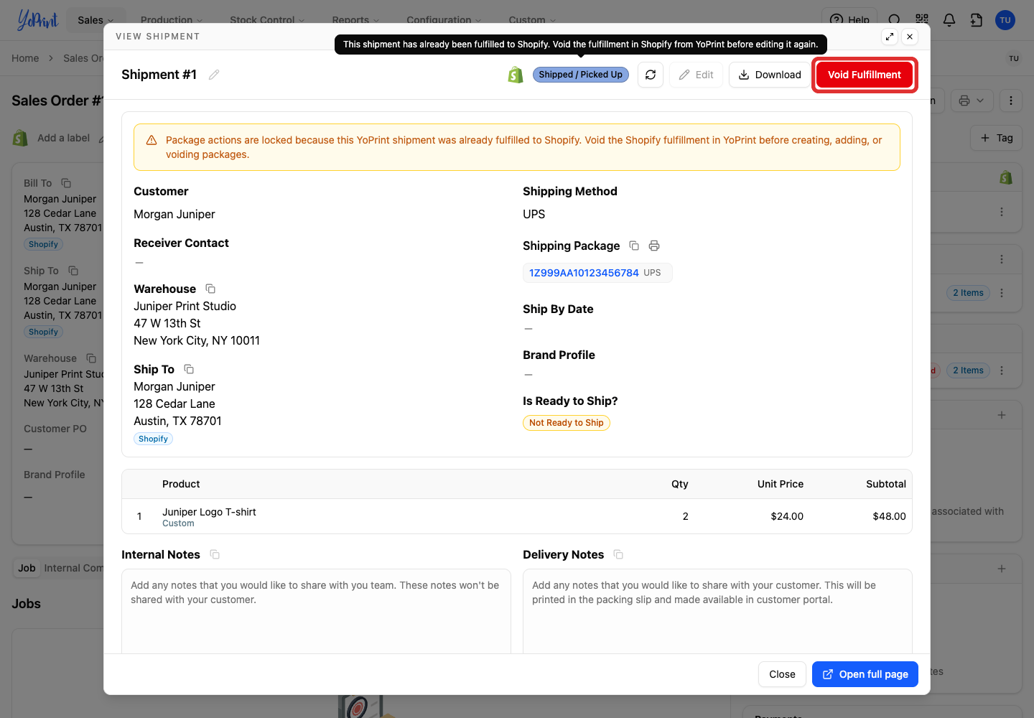This screenshot has height=718, width=1034.
Task: Click the Open full page button
Action: 865,674
